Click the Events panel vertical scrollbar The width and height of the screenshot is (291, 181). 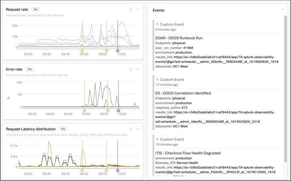pyautogui.click(x=285, y=89)
